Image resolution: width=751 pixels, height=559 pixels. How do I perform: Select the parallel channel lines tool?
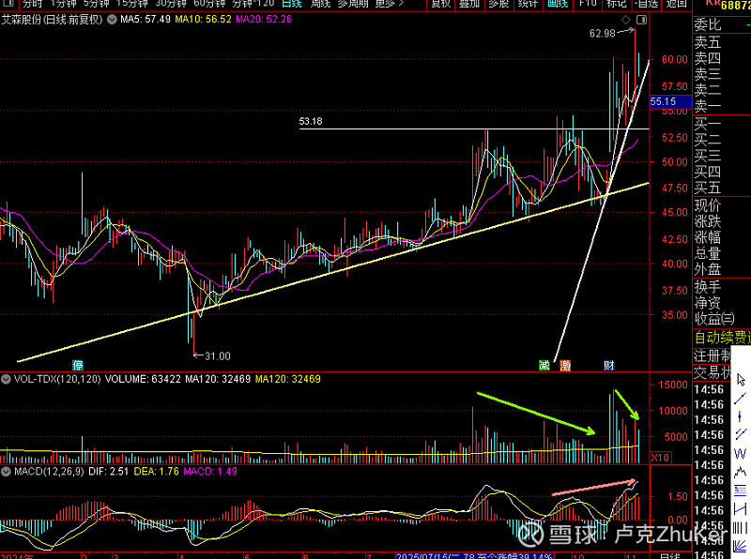pos(741,434)
